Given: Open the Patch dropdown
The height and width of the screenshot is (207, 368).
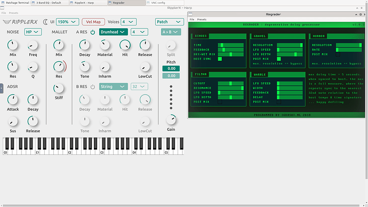Looking at the screenshot, I should pos(169,22).
